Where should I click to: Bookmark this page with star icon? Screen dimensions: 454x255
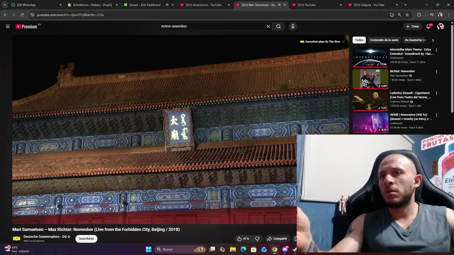(407, 15)
